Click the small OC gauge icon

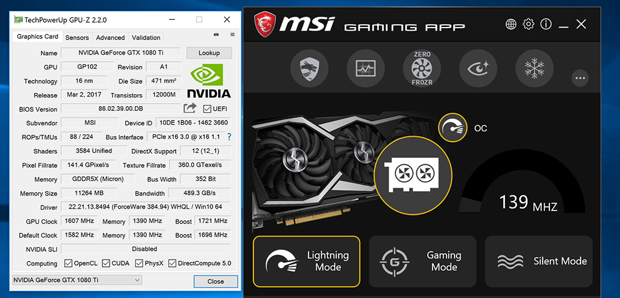click(453, 128)
